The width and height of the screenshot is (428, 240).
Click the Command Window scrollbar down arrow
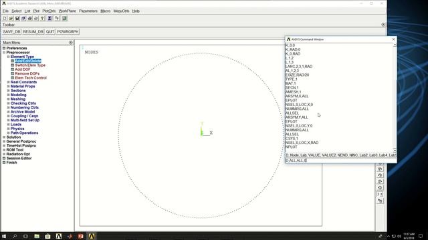(x=395, y=151)
